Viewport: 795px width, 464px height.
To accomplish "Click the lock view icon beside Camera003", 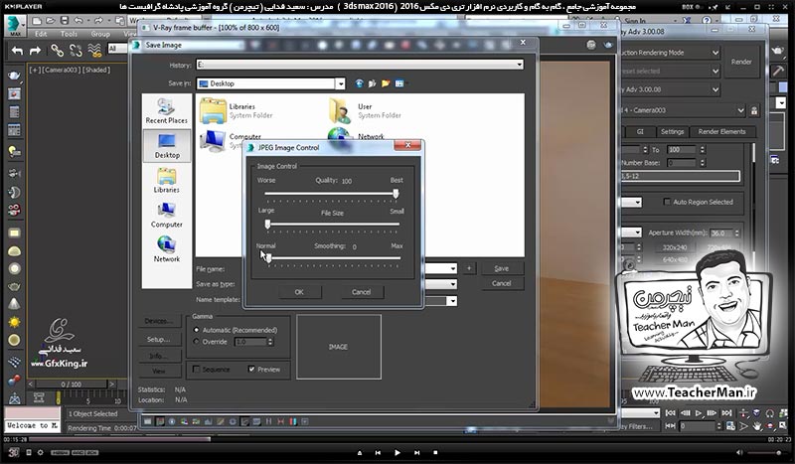I will pyautogui.click(x=754, y=110).
